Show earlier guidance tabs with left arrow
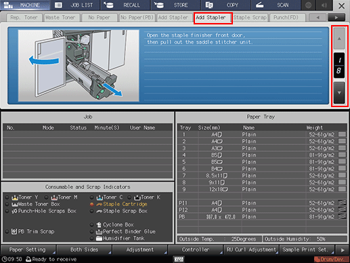Image resolution: width=350 pixels, height=263 pixels. [x=318, y=18]
